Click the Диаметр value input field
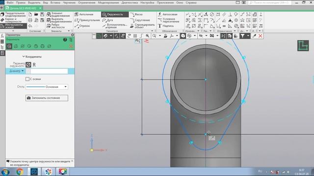This screenshot has width=314, height=176. coord(49,71)
